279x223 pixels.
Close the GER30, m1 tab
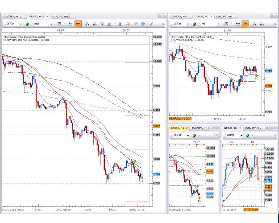(212, 17)
